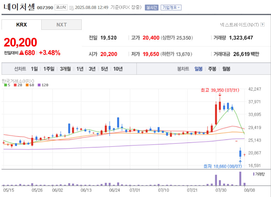271x197 pixels.
Task: Open the 기업개요 dropdown
Action: [x=171, y=7]
